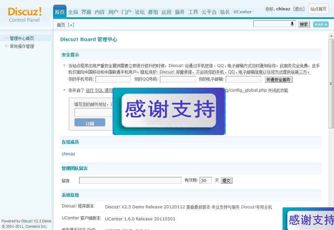Click the 有效期 days input field
Viewport: 334px width, 230px height.
pos(205,180)
